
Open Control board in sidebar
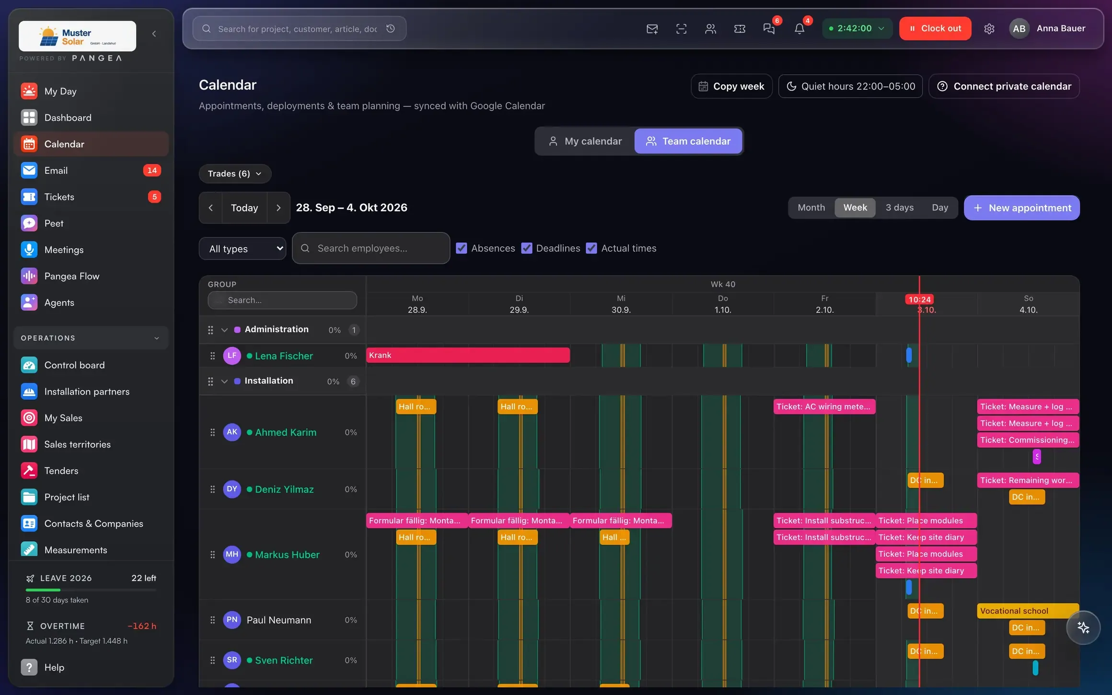91,365
